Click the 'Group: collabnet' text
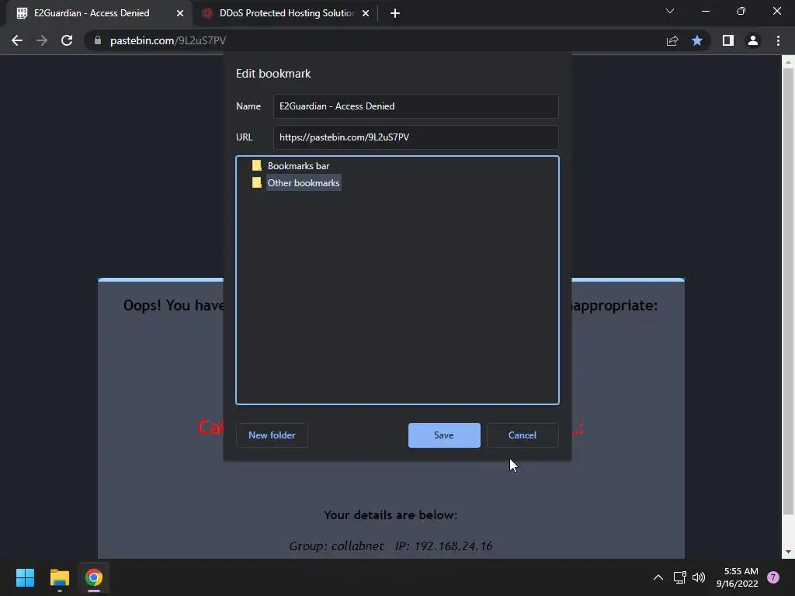Screen dimensions: 795x596 [336, 546]
